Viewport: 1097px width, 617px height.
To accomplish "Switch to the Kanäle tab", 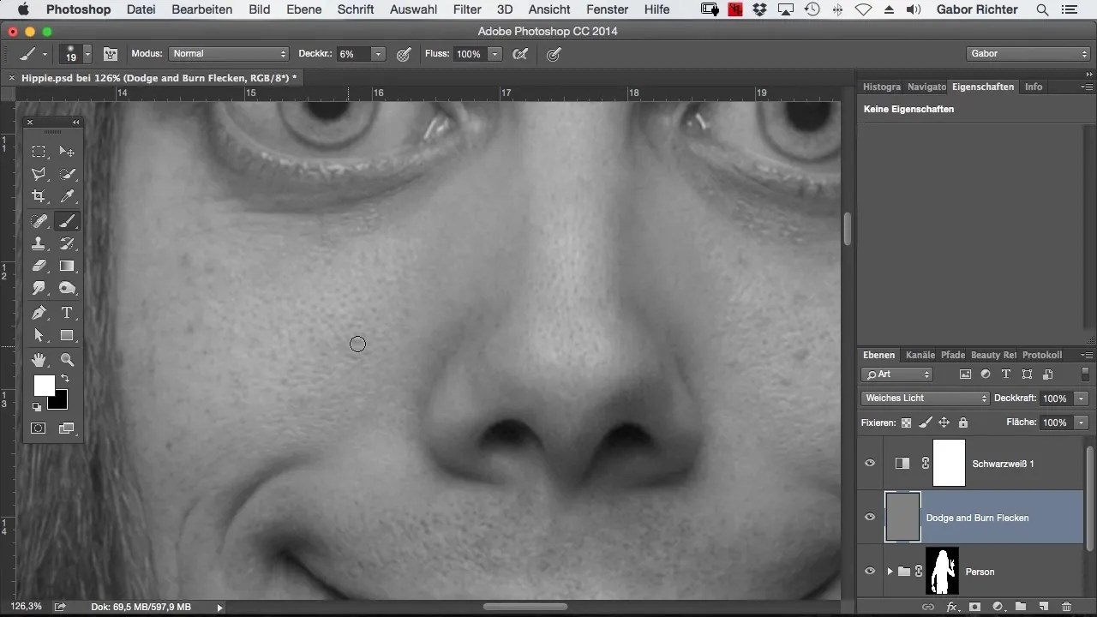I will coord(920,355).
